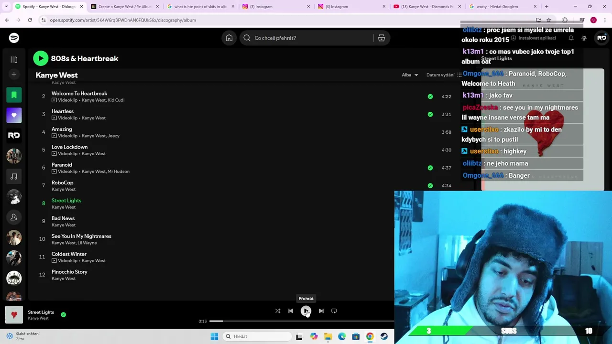Click the browser back arrow
612x344 pixels.
coord(7,20)
